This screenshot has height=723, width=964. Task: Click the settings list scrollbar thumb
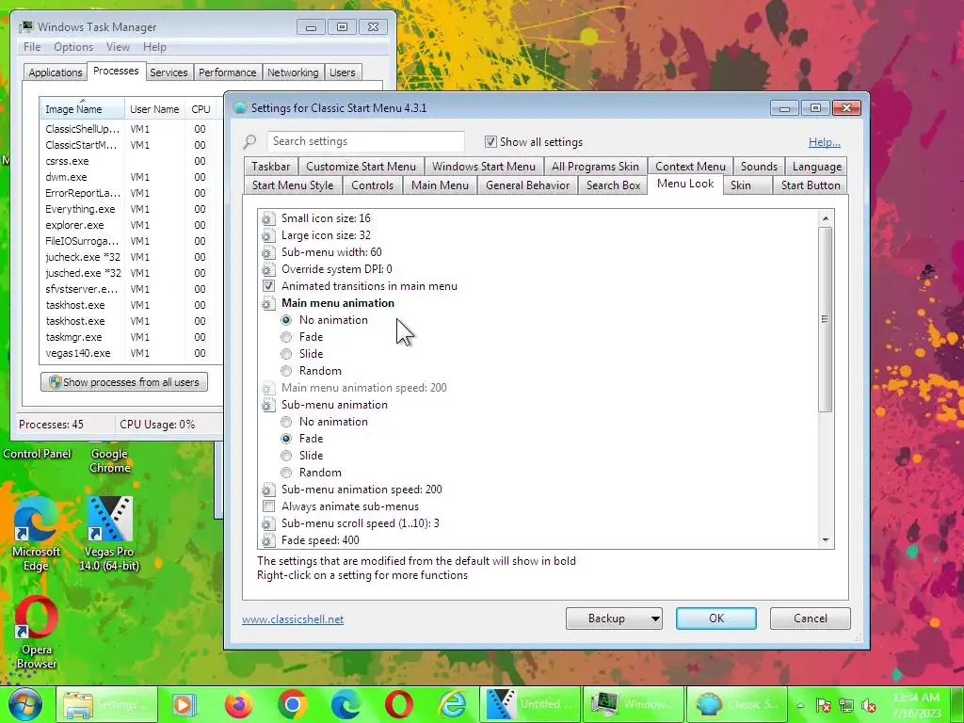[825, 319]
